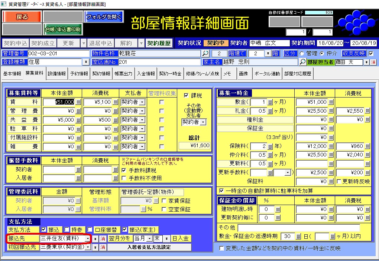The width and height of the screenshot is (379, 261).
Task: Open the 入金情報 tab
Action: pyautogui.click(x=145, y=74)
